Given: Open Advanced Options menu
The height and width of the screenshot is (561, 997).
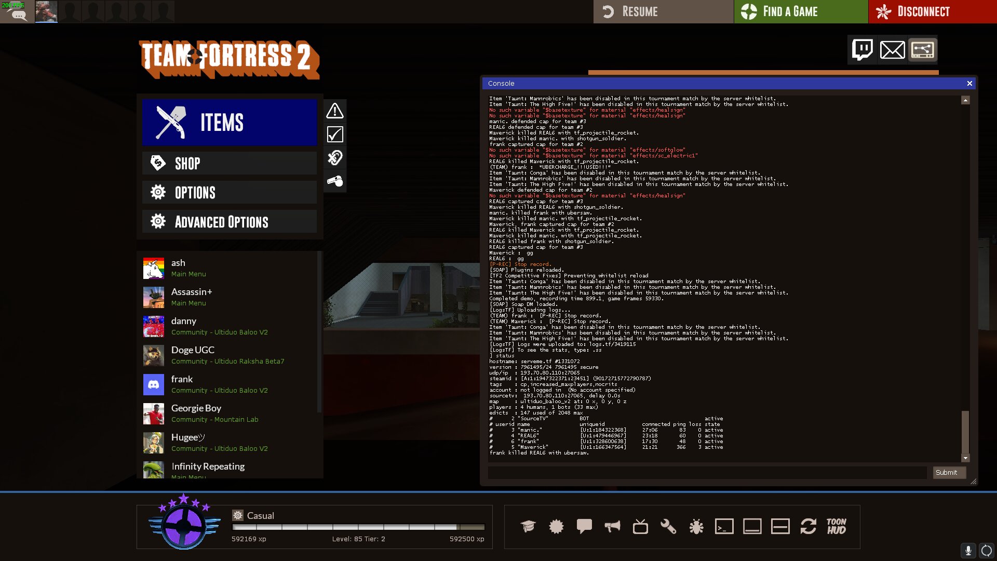Looking at the screenshot, I should [x=230, y=222].
